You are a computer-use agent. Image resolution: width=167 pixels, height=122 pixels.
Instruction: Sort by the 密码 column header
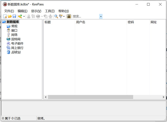[x=138, y=22]
